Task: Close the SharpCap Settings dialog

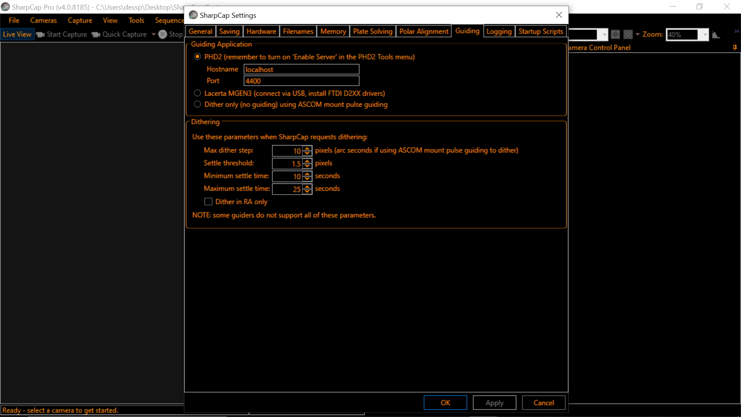Action: click(x=559, y=15)
